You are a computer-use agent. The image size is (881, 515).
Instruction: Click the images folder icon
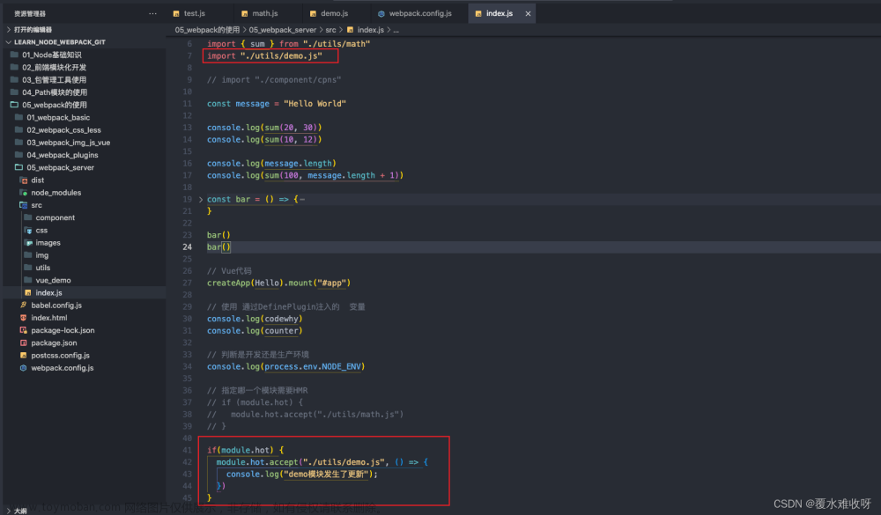pyautogui.click(x=28, y=243)
